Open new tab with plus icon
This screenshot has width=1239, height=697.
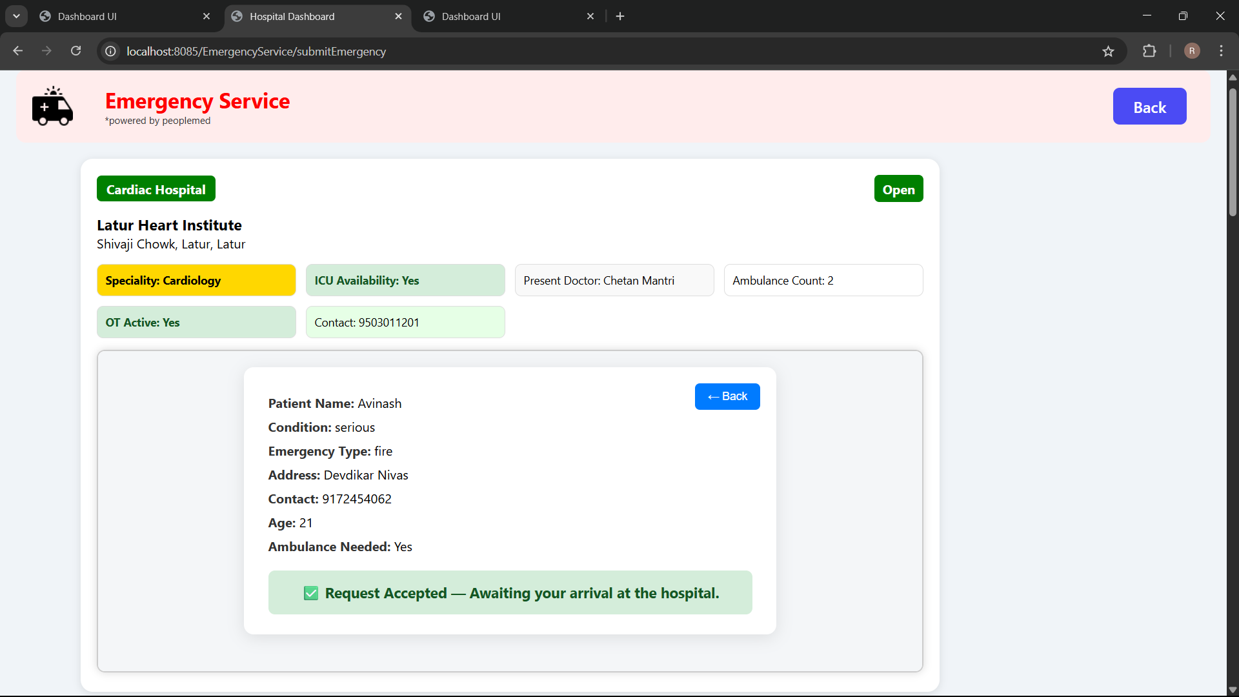click(620, 16)
